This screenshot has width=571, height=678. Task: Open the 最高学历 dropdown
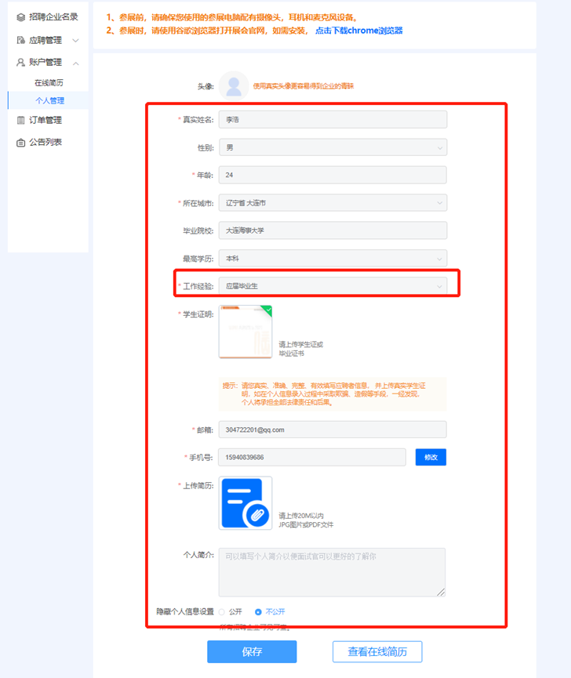(333, 258)
